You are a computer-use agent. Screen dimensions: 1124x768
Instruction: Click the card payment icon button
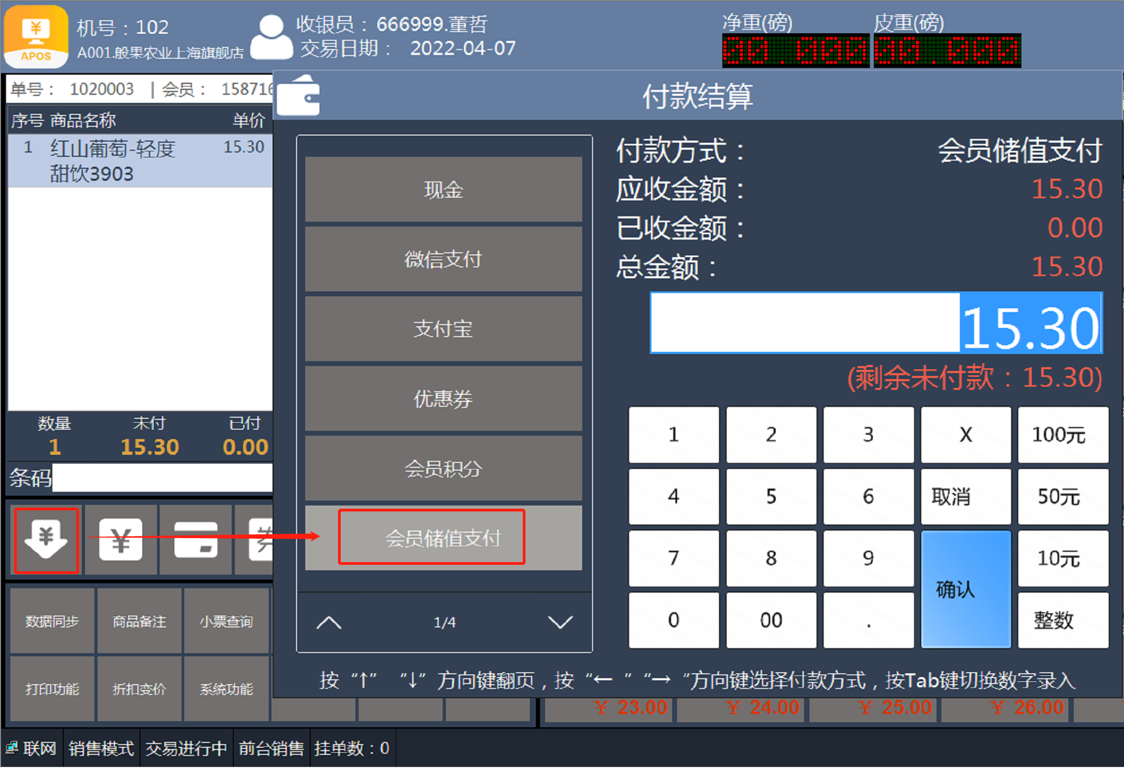click(196, 540)
